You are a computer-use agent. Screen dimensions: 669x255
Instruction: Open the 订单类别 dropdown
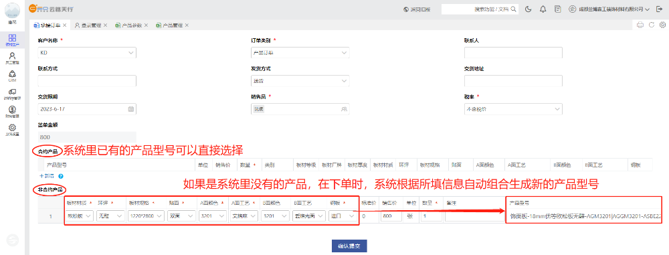(x=300, y=53)
